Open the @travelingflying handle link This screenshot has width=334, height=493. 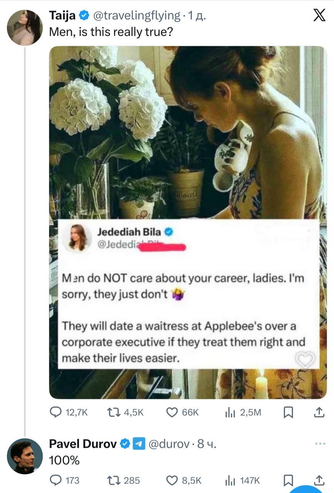[x=137, y=15]
